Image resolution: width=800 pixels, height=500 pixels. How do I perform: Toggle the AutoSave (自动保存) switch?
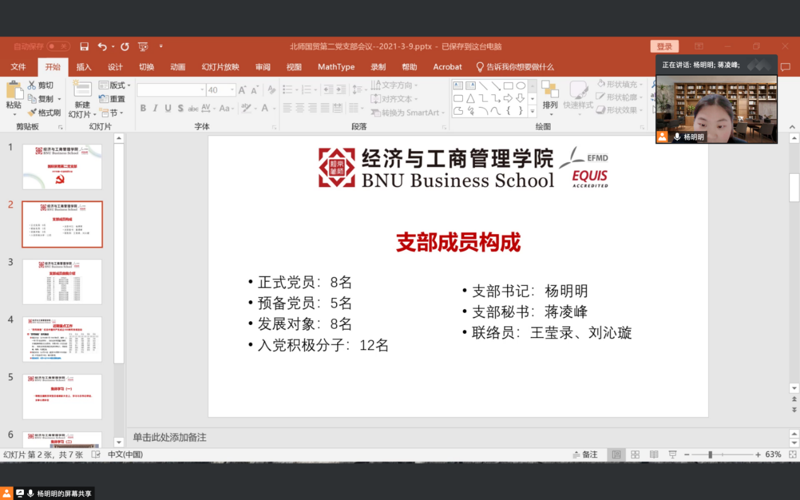58,47
